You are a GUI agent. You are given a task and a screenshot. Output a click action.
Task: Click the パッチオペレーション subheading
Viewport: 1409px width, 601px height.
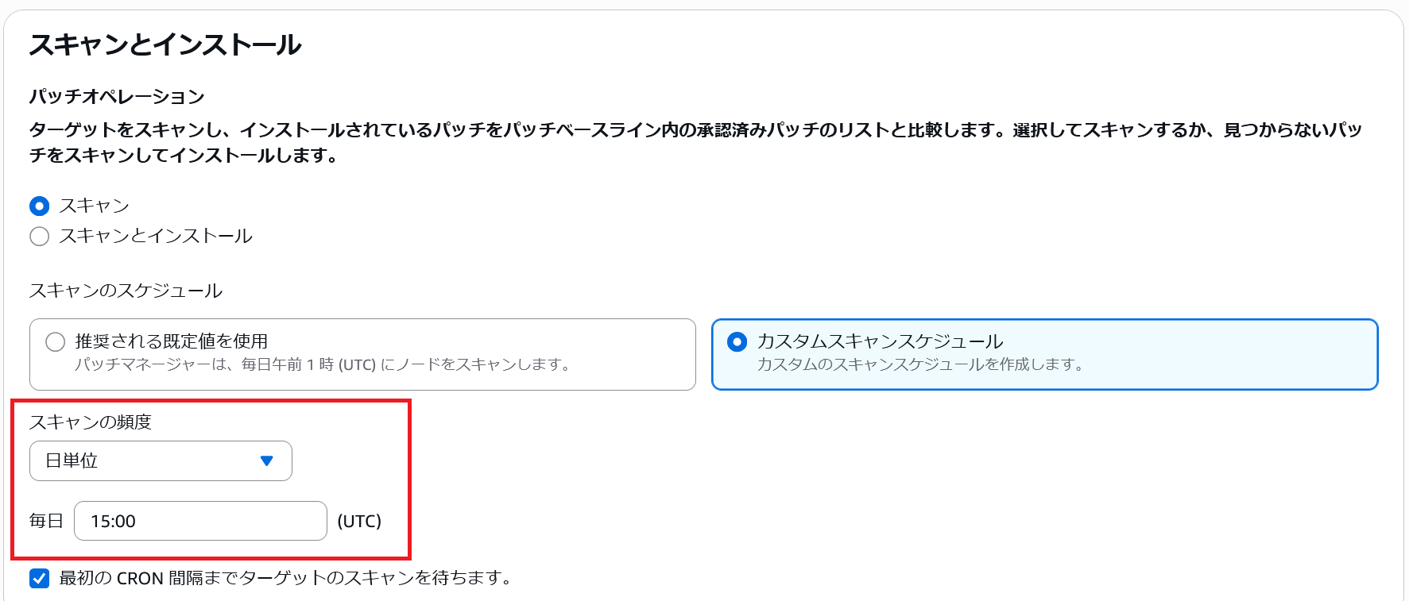117,97
